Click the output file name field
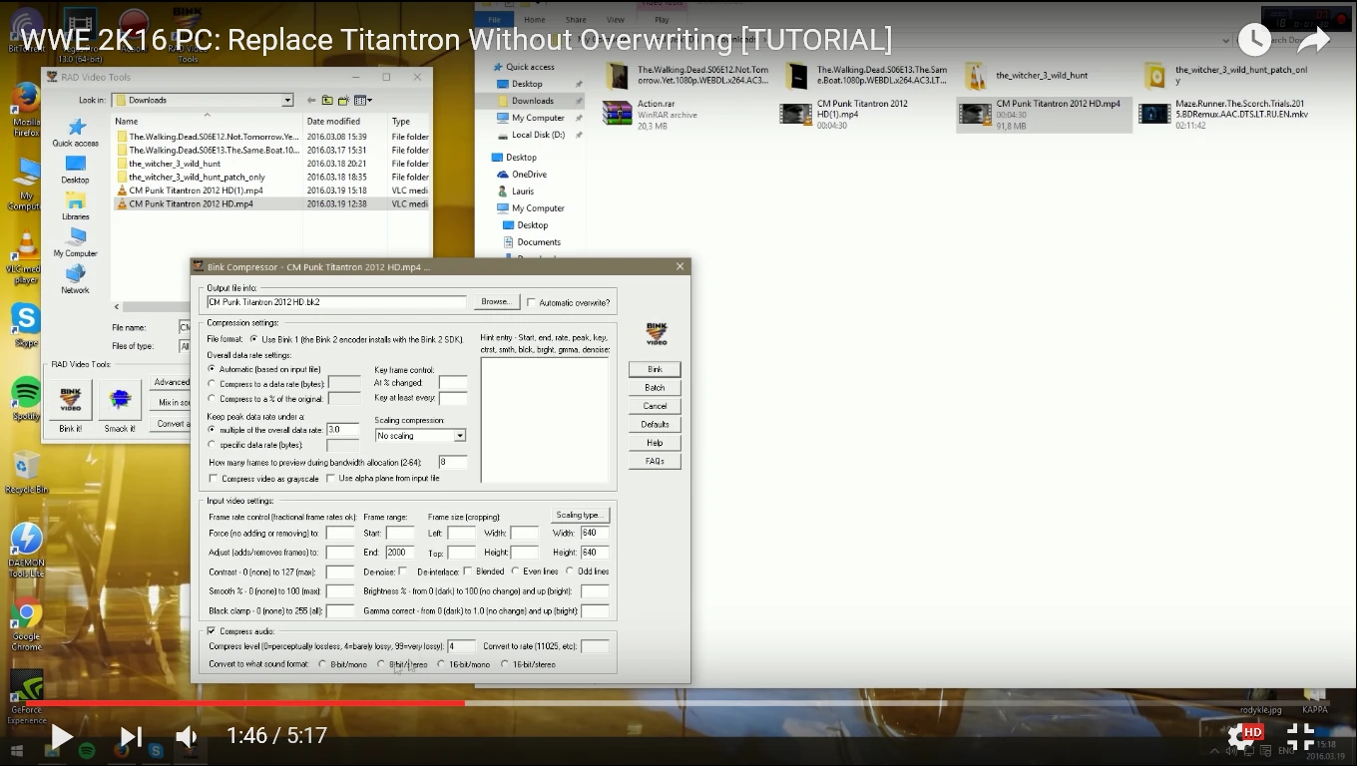 (x=336, y=302)
